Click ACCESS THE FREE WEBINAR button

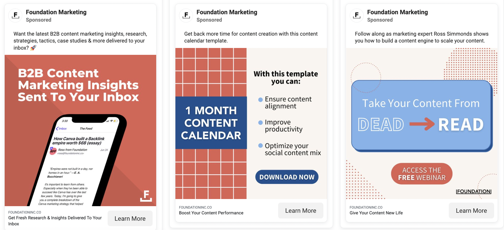click(x=422, y=174)
